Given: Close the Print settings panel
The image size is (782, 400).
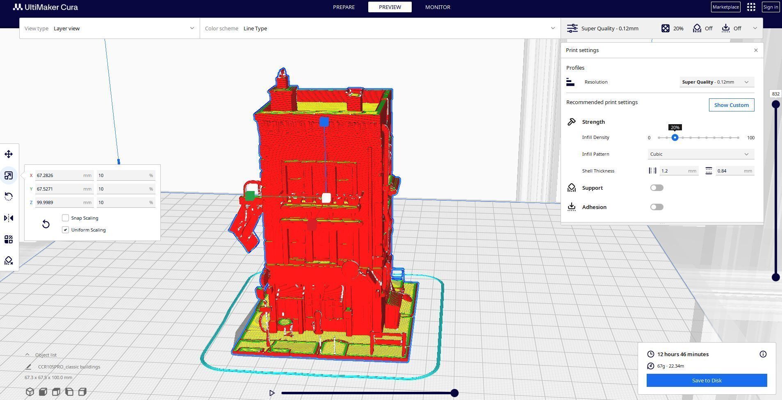Looking at the screenshot, I should point(756,50).
